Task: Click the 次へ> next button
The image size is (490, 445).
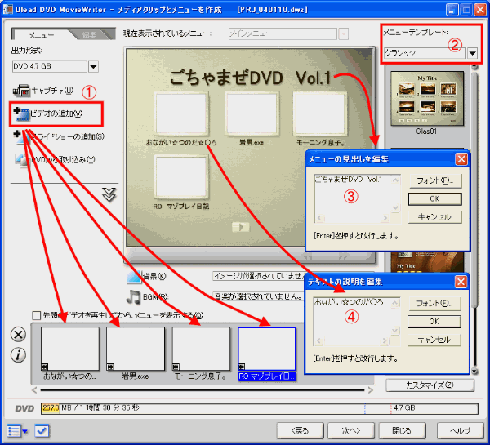Action: [350, 430]
